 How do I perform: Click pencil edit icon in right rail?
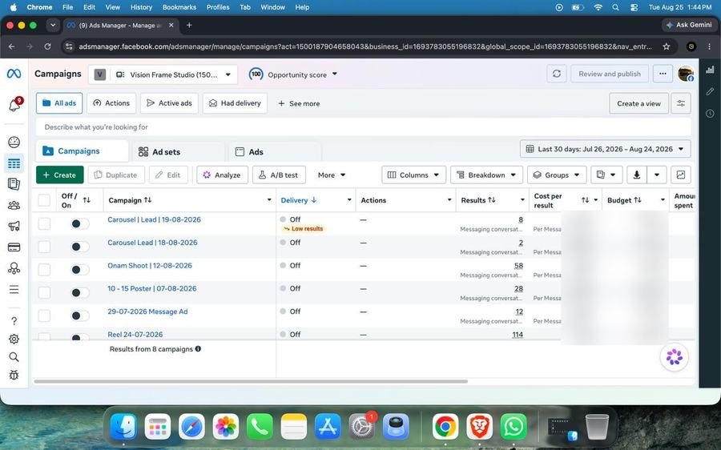[710, 91]
